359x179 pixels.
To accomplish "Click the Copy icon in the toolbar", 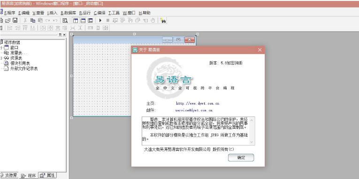I will pyautogui.click(x=33, y=20).
